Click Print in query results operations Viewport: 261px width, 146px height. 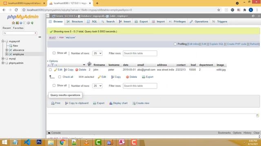56,103
